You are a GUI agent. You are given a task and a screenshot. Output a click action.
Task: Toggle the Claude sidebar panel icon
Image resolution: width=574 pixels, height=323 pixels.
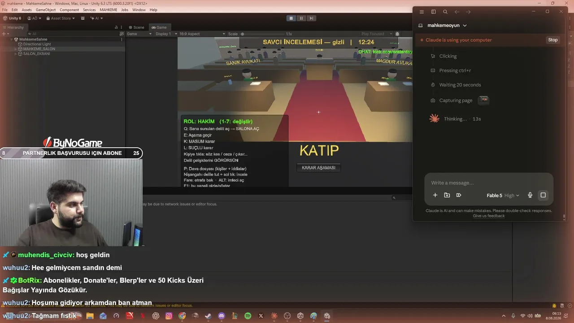tap(433, 12)
